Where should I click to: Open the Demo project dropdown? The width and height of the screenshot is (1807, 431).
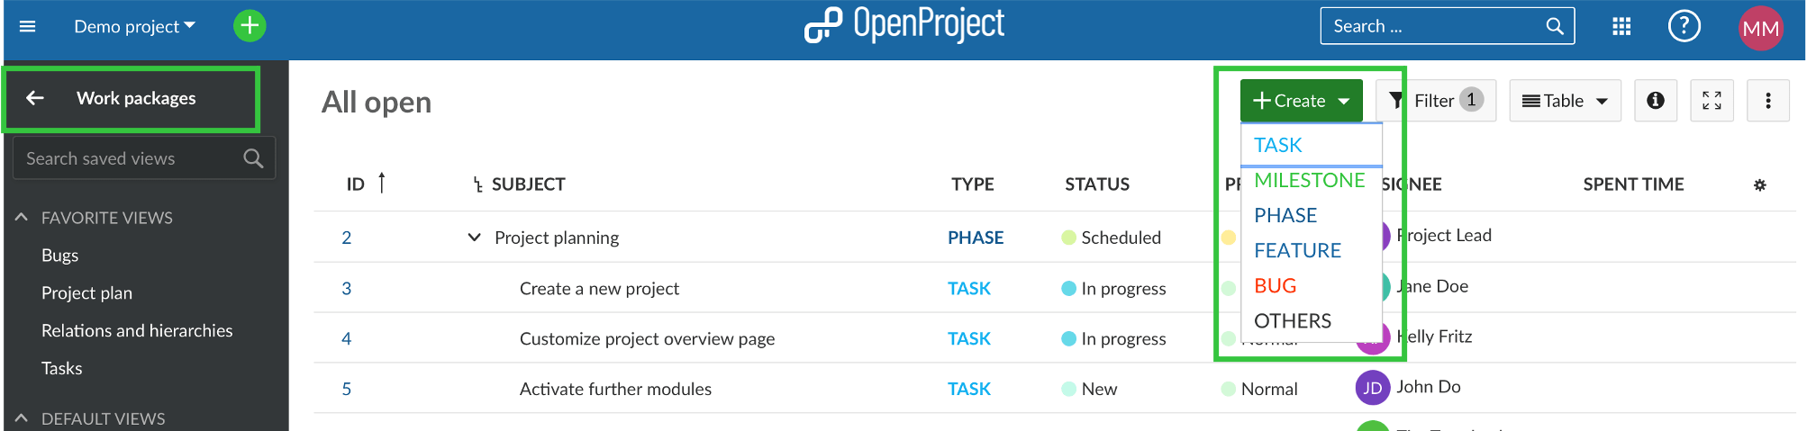[134, 27]
